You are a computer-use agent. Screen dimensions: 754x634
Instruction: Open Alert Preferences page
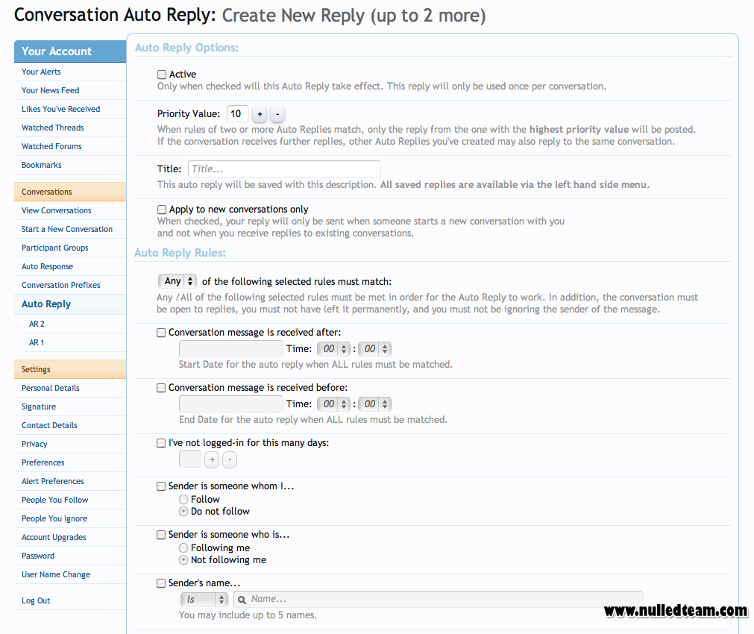coord(53,482)
